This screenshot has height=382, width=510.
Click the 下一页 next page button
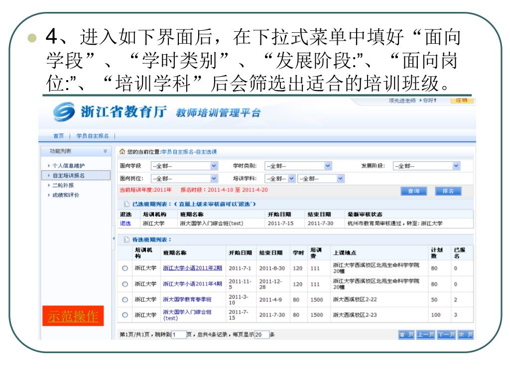447,335
